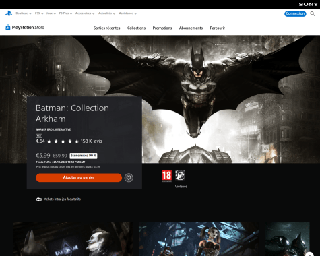Expand the Assistance dropdown menu
This screenshot has height=256, width=320.
tap(128, 13)
